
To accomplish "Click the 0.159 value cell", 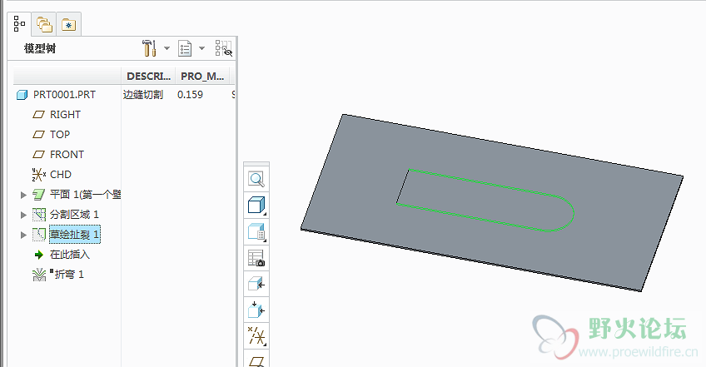I will point(190,95).
